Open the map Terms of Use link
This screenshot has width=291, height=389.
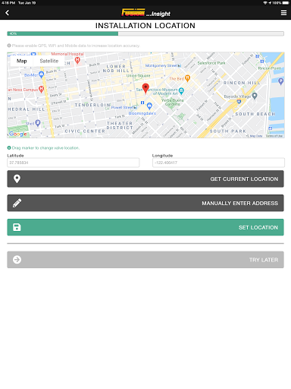coord(274,136)
